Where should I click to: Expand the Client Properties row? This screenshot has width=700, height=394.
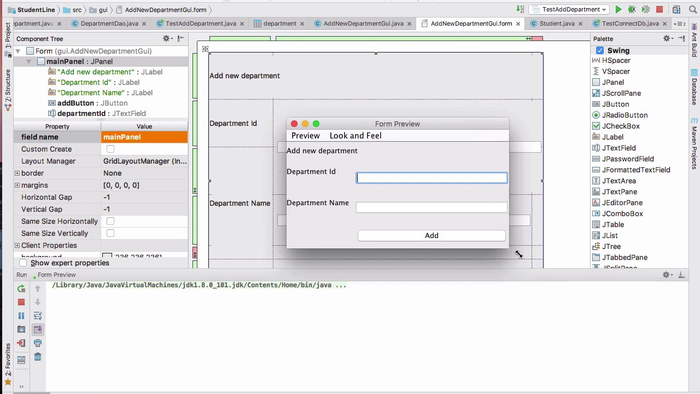click(x=17, y=246)
